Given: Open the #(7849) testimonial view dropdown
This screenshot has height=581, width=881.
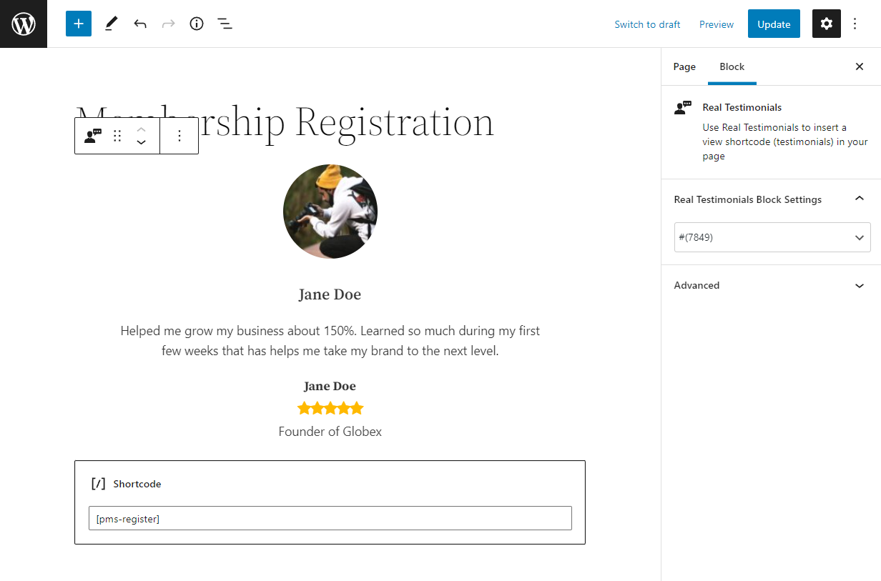Looking at the screenshot, I should pyautogui.click(x=772, y=237).
